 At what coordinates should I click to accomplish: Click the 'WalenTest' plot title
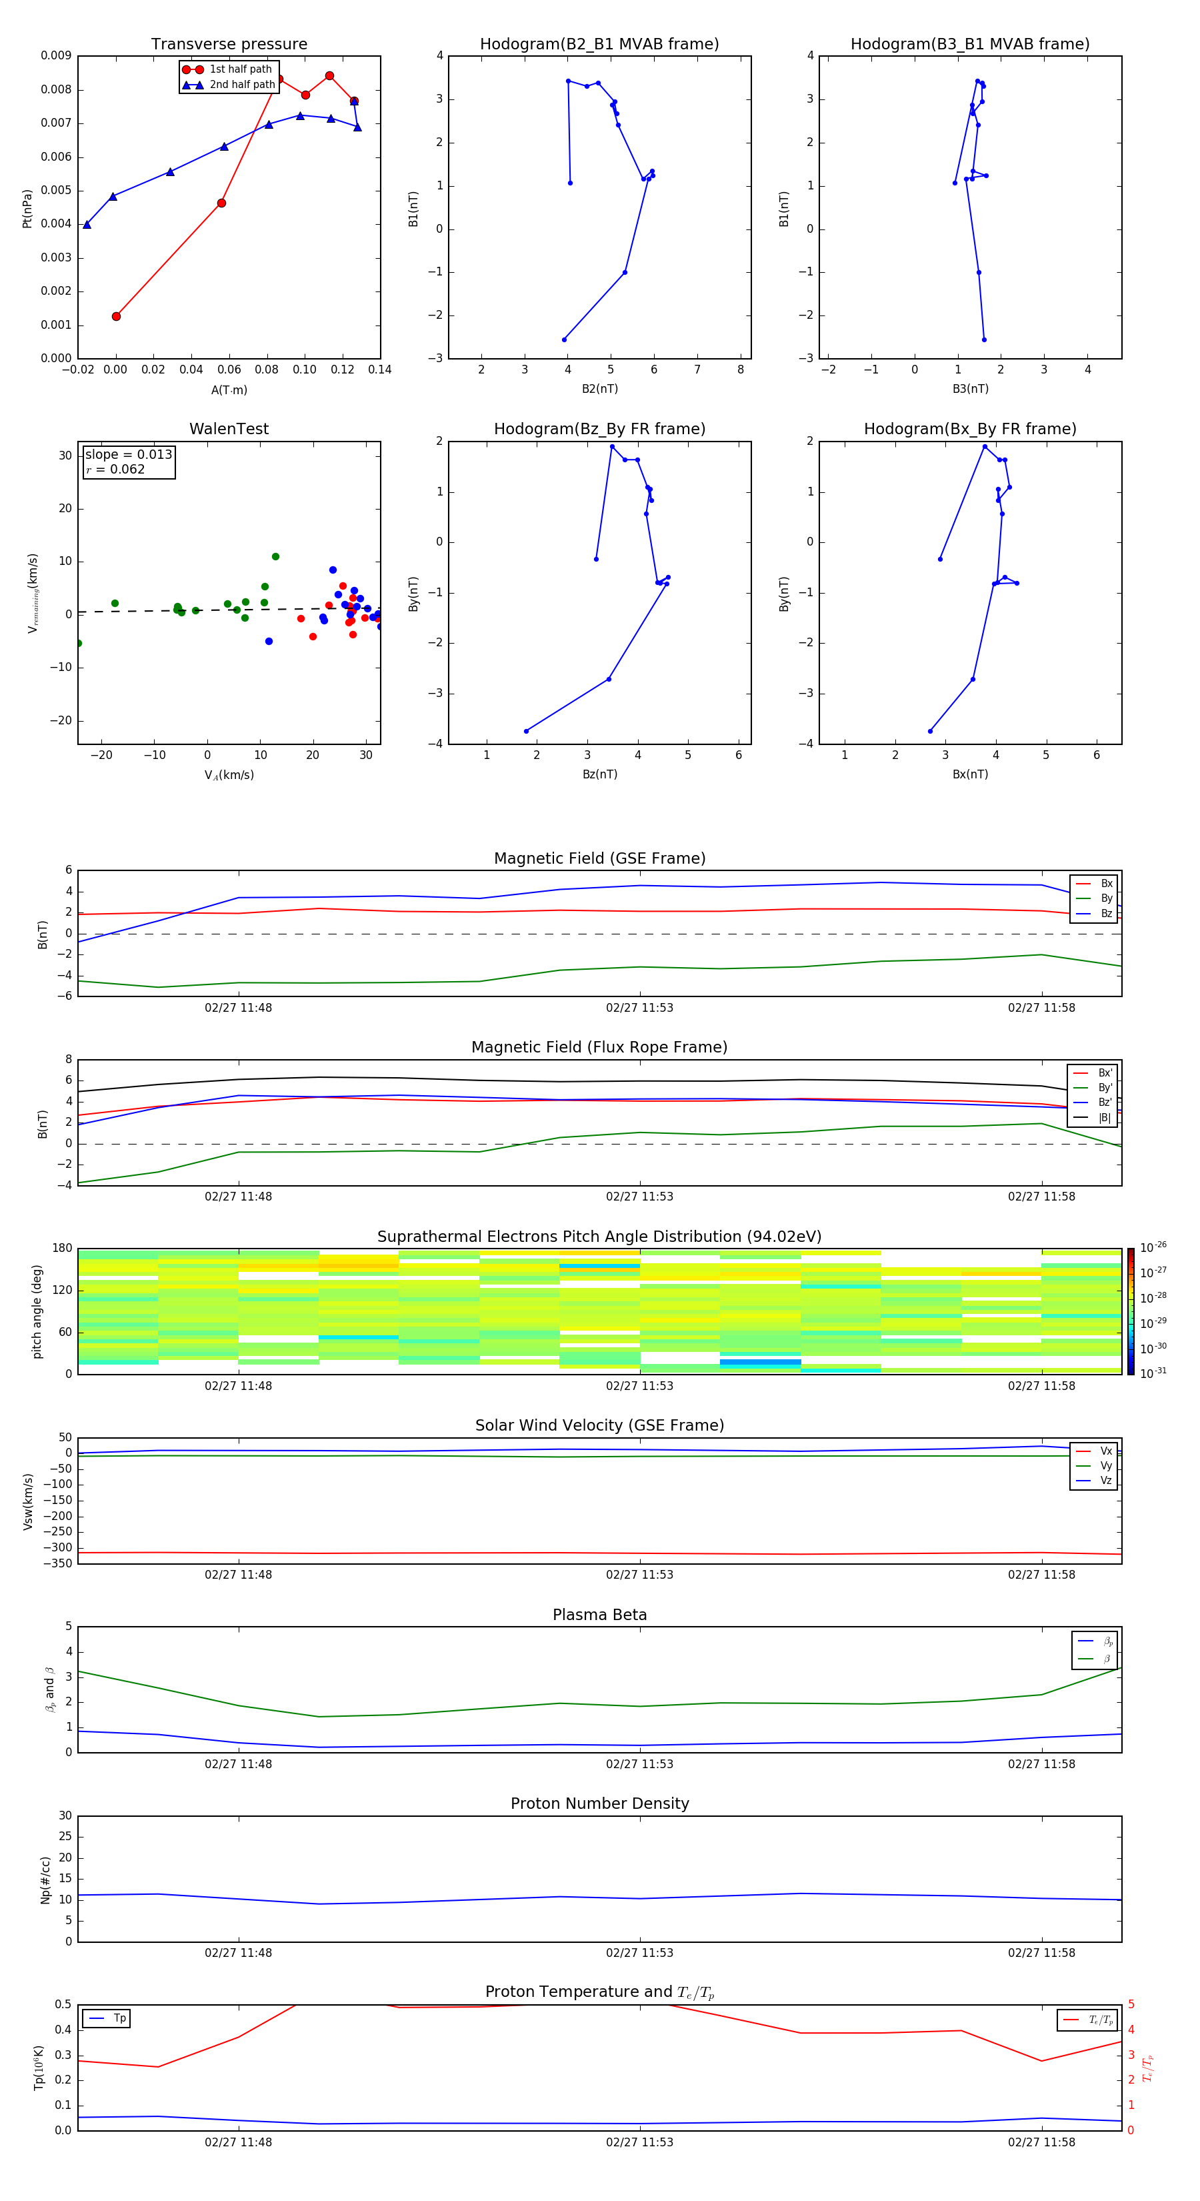[x=229, y=429]
